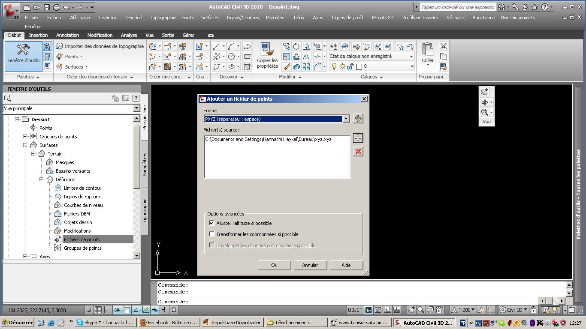586x329 pixels.
Task: Open the Fichier menu
Action: [x=31, y=18]
